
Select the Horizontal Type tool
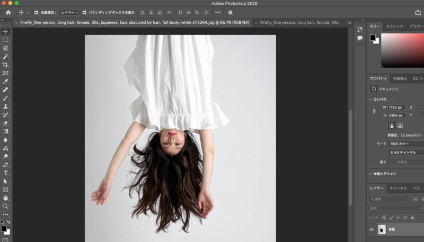[x=5, y=173]
